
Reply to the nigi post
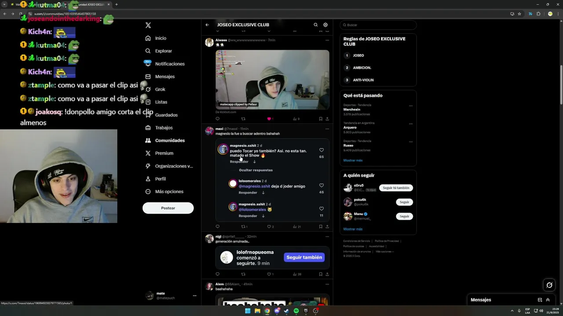point(217,274)
